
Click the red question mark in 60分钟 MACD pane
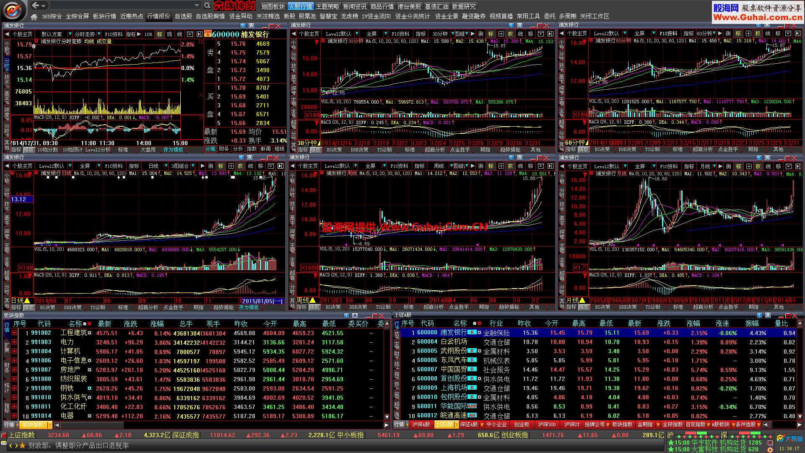point(584,122)
